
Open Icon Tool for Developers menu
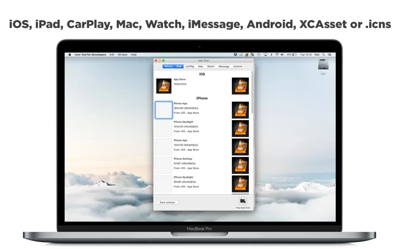[x=90, y=55]
